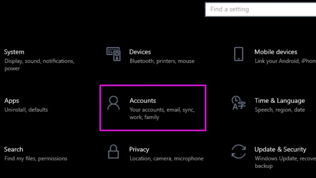
Task: Open Search settings
Action: coord(14,149)
